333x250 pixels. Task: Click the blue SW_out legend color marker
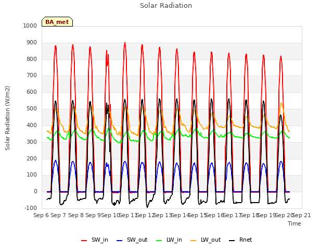(x=120, y=241)
